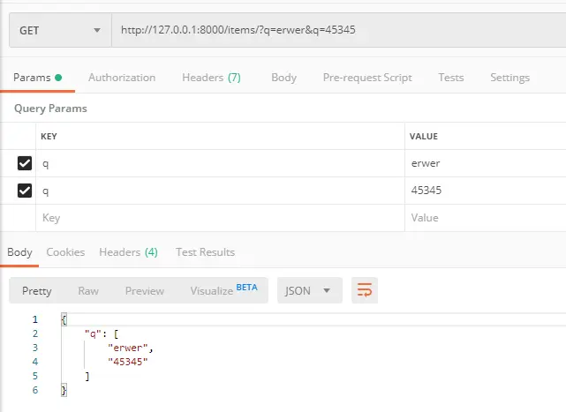
Task: Click the "q" key in JSON response
Action: click(x=93, y=333)
